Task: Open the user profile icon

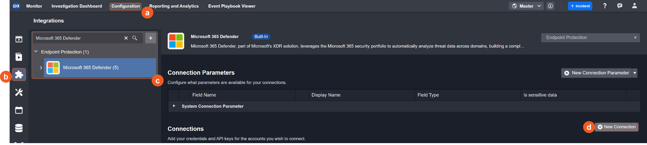Action: pos(634,6)
